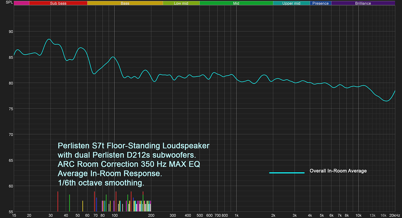Click the SPL axis label

point(9,2)
